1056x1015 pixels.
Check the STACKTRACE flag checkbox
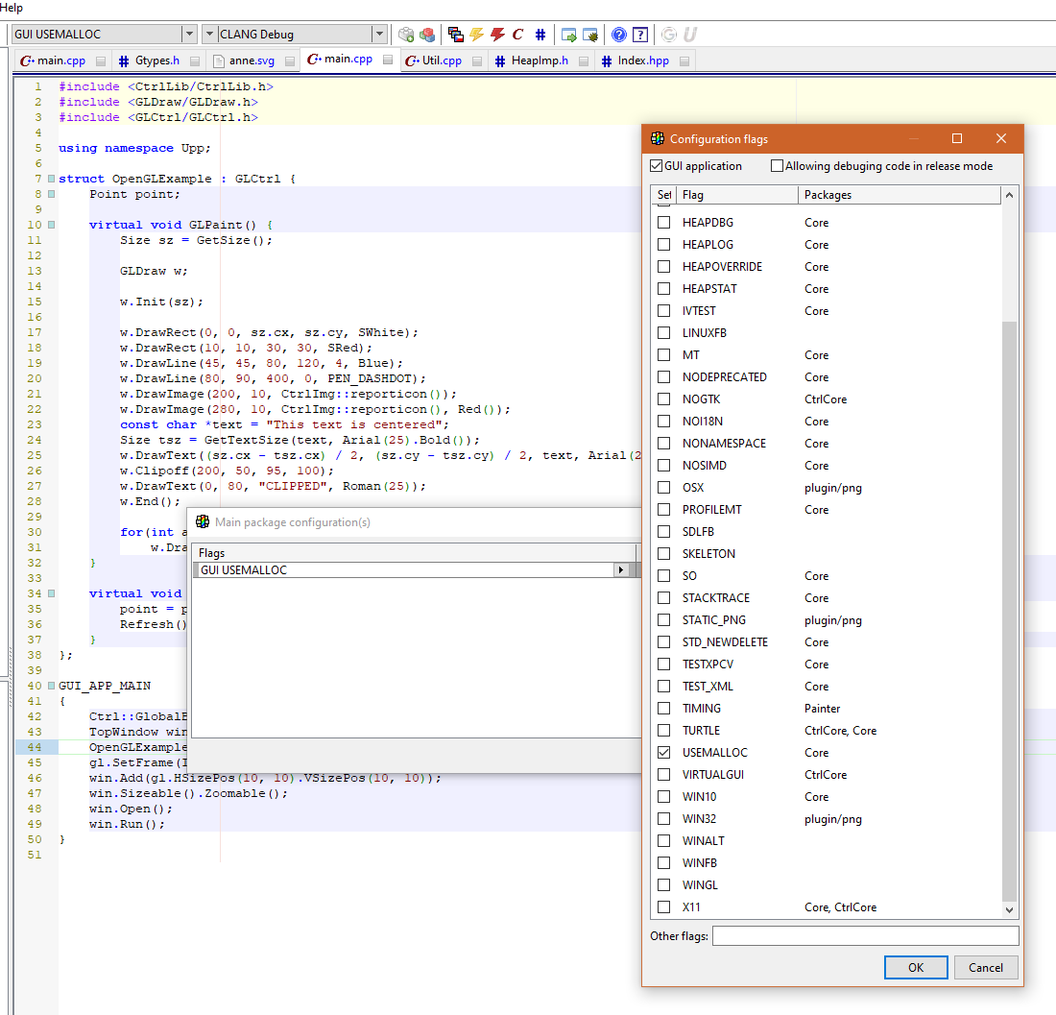click(663, 598)
